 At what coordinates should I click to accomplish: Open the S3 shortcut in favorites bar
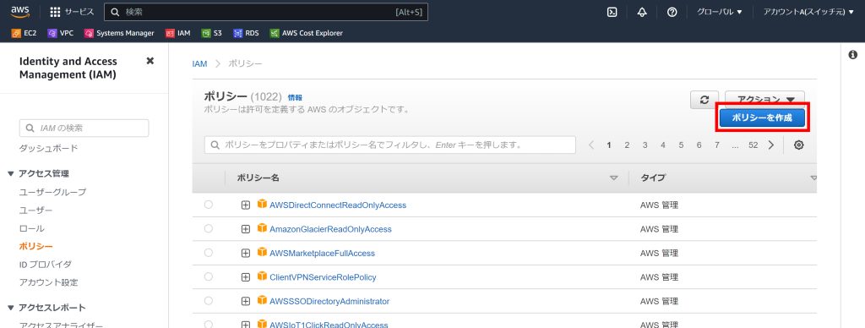coord(212,33)
